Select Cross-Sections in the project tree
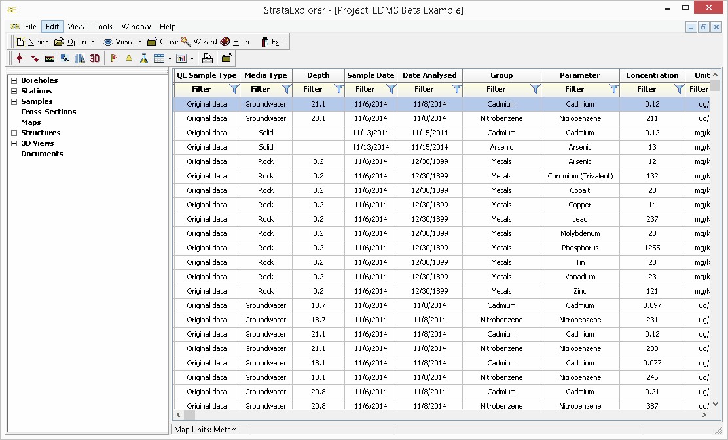Viewport: 728px width, 440px height. (x=48, y=112)
